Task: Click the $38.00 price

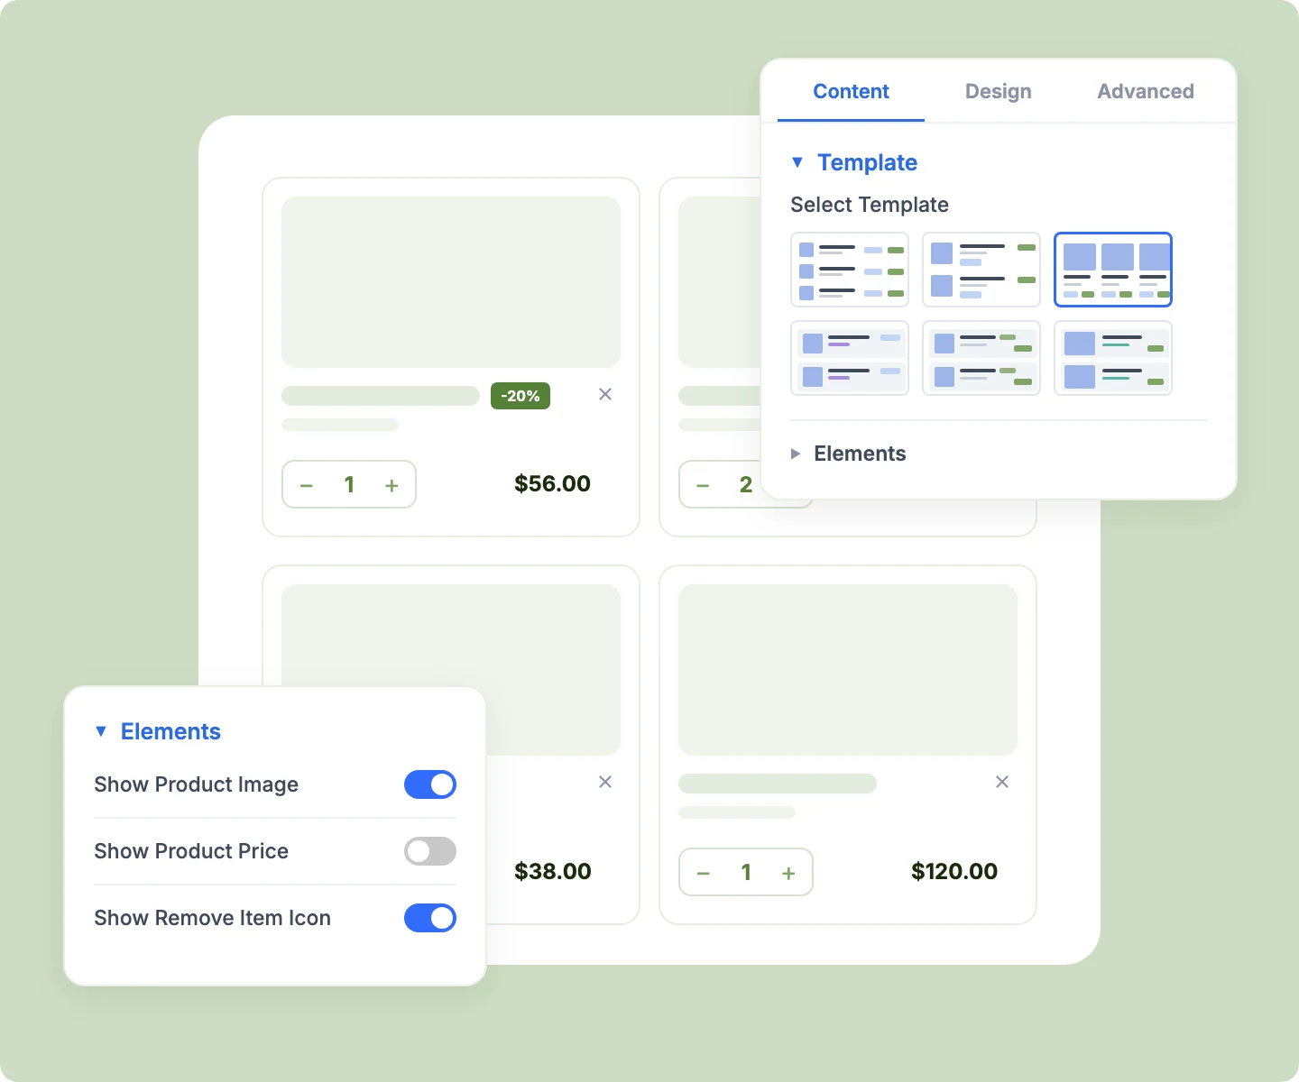Action: [552, 872]
